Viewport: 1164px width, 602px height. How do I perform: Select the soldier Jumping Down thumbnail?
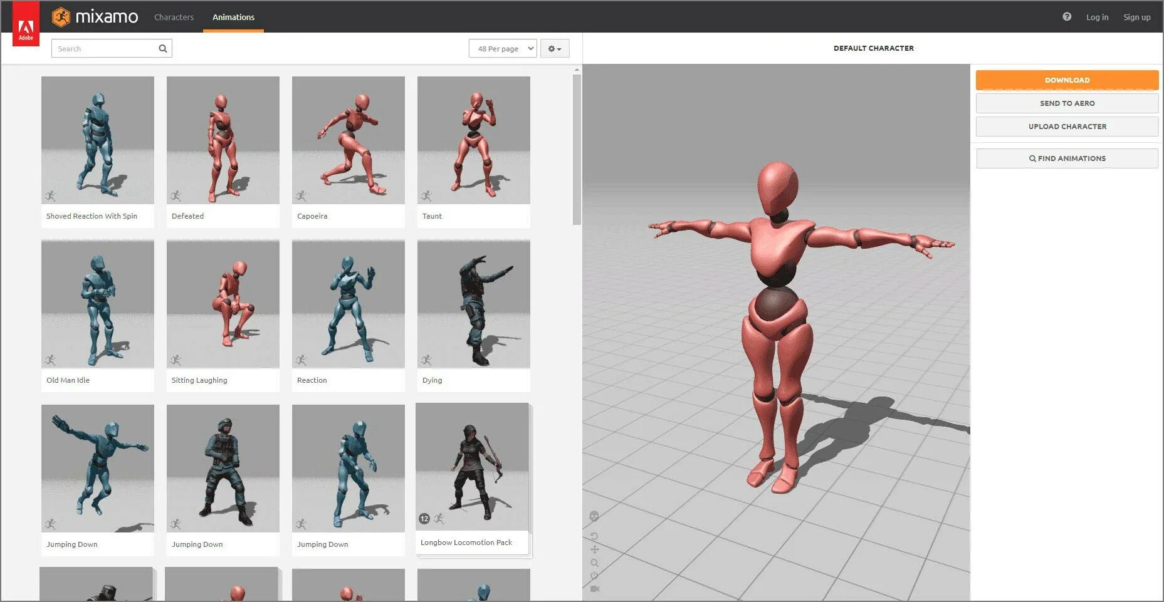coord(223,469)
